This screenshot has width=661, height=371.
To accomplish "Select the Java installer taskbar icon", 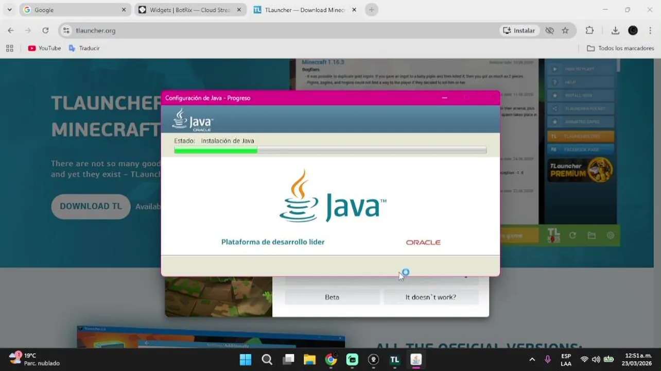I will (416, 360).
